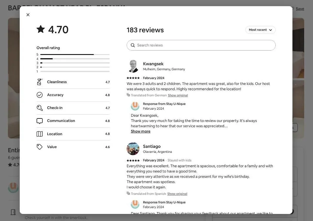Open the Most recent sort dropdown

[260, 30]
